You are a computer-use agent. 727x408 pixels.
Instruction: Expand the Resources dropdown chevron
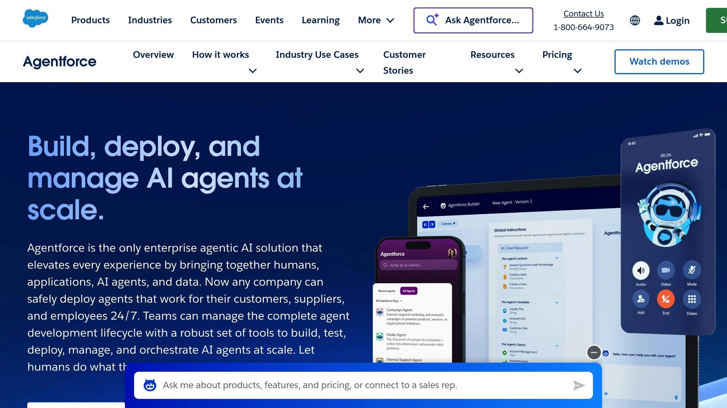click(x=519, y=71)
